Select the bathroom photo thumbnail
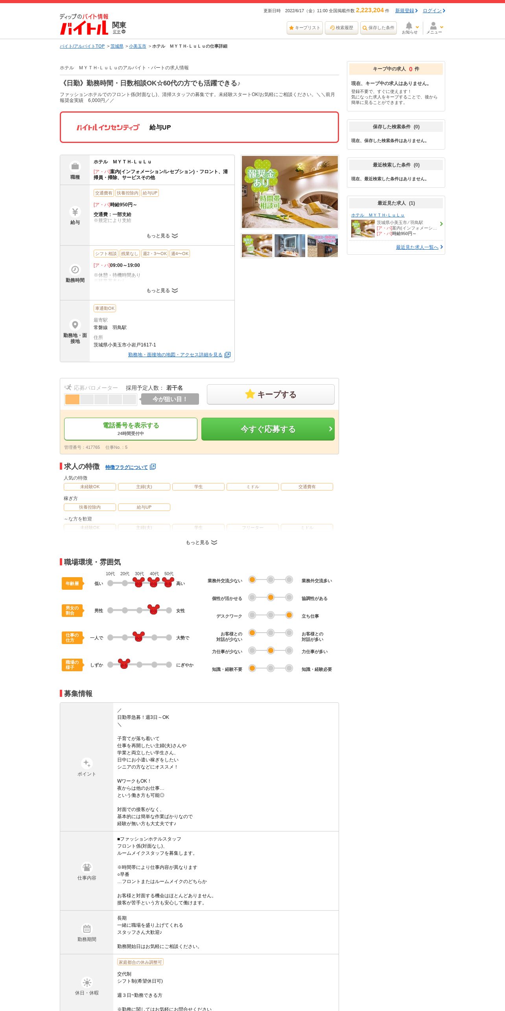 click(x=290, y=246)
